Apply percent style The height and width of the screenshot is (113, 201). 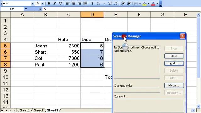[x=98, y=3]
